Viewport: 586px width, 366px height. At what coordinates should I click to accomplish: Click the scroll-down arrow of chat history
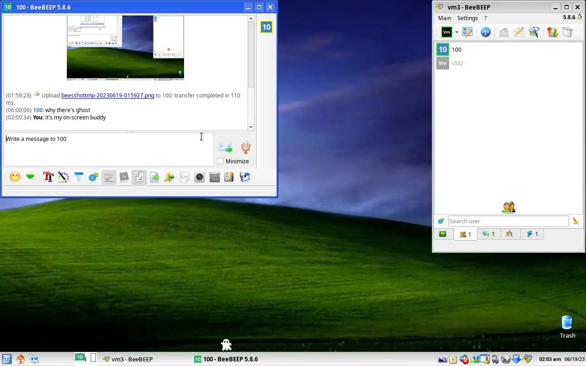tap(251, 127)
